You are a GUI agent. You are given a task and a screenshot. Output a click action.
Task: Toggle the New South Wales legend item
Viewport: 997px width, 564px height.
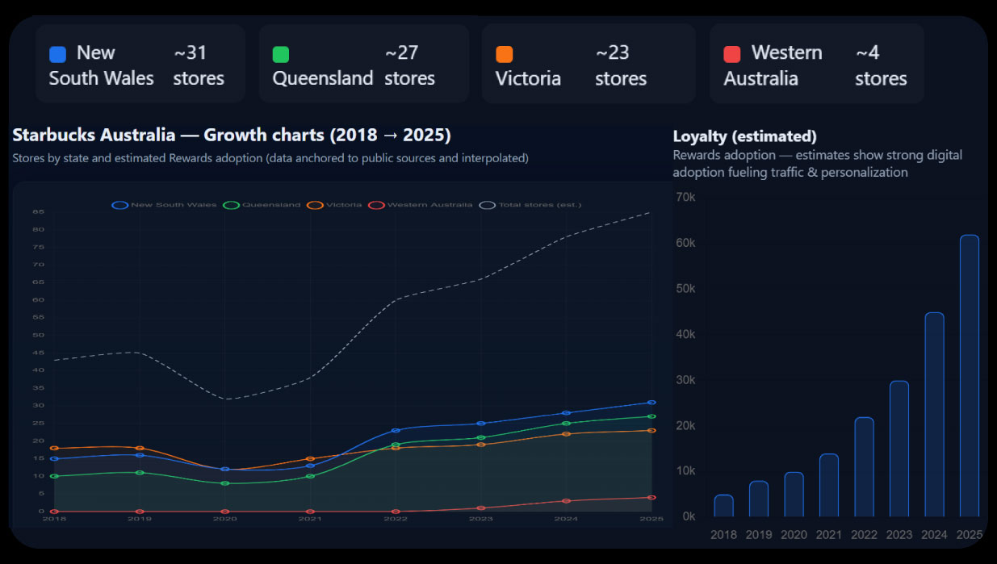(x=164, y=205)
